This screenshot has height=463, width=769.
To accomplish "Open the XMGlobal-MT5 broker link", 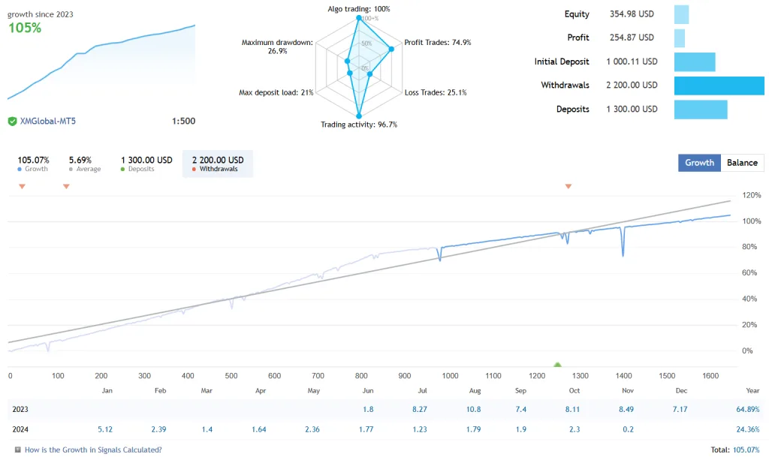I will 47,121.
